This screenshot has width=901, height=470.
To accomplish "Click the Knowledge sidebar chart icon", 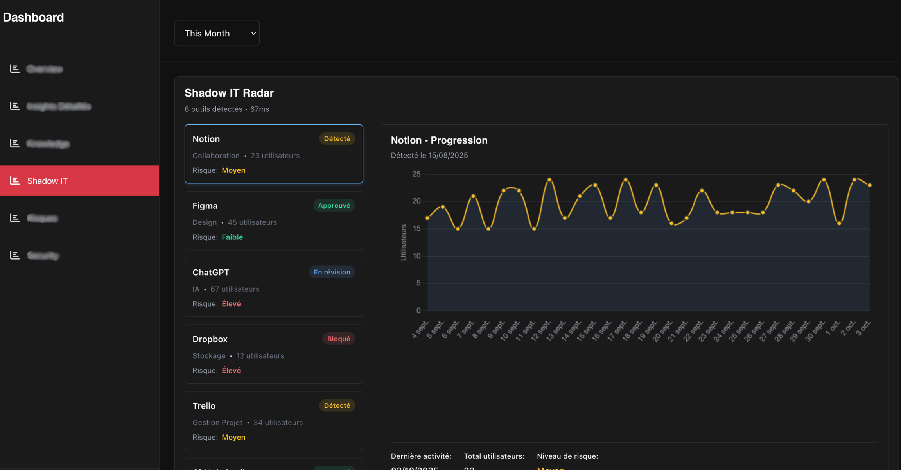I will tap(14, 144).
